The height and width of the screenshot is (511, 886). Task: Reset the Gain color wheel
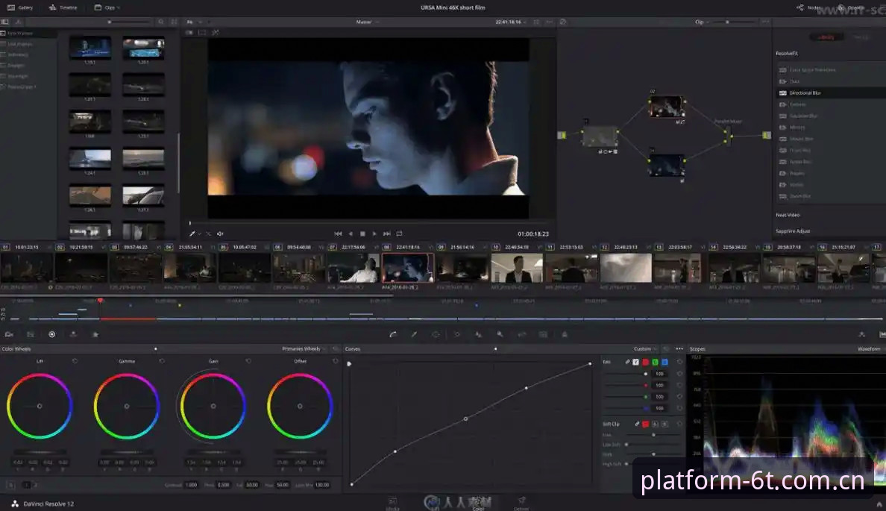point(248,360)
